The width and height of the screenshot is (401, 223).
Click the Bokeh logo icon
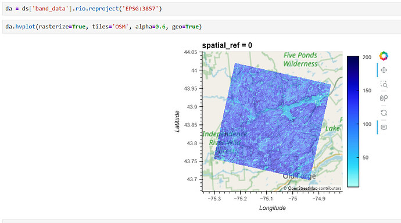(384, 56)
